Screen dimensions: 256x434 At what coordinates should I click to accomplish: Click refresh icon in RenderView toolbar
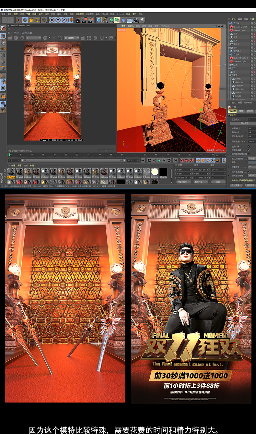[22, 38]
